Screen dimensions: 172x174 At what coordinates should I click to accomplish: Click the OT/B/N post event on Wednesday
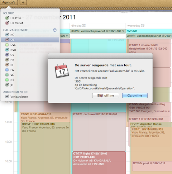(x=152, y=166)
